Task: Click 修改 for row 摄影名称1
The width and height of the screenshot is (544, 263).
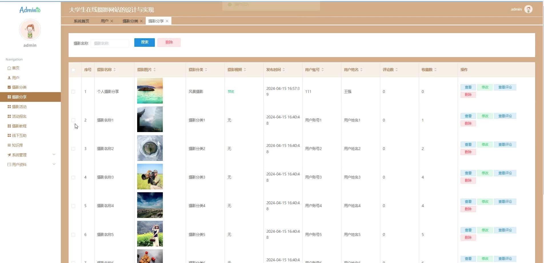Action: point(485,116)
